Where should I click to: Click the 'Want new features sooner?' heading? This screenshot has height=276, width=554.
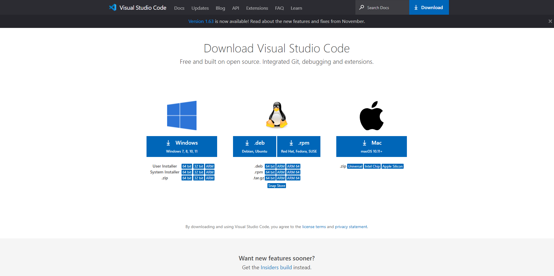click(x=277, y=258)
